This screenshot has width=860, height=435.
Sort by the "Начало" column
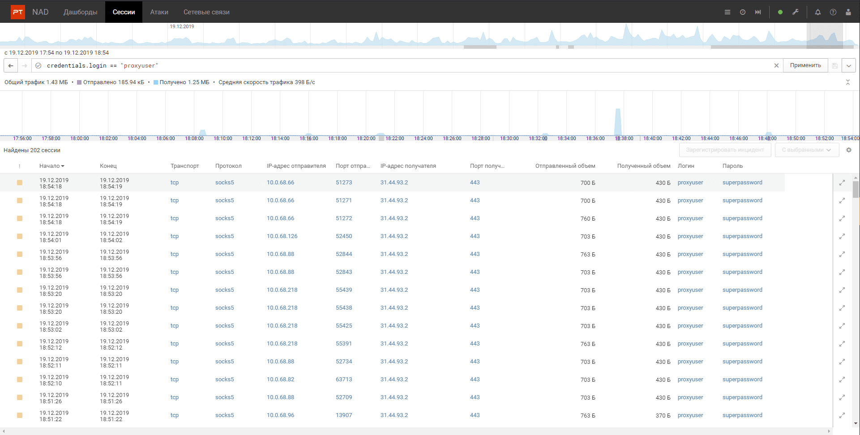(51, 166)
